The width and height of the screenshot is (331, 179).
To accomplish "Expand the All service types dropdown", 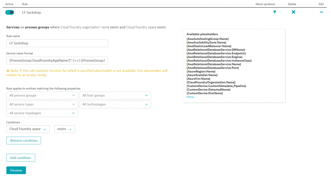I will (42, 105).
